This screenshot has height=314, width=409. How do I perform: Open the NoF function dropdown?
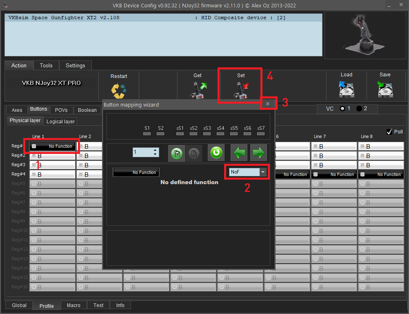[263, 172]
